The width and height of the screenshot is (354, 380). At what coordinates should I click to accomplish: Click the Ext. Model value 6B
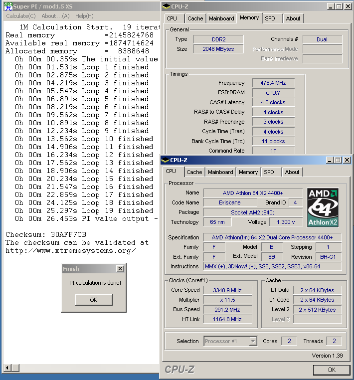272,257
